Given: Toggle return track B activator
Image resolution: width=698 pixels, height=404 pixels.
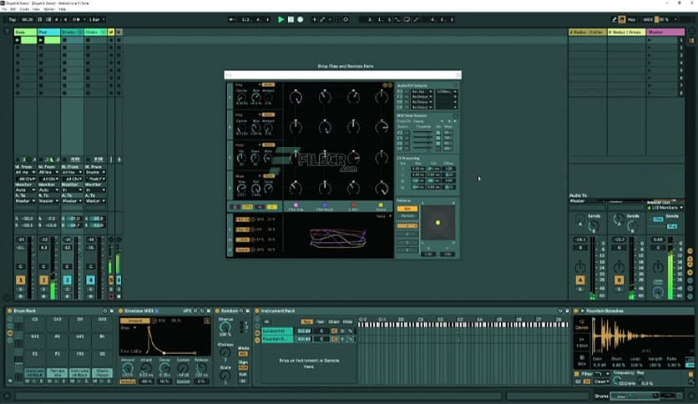Looking at the screenshot, I should coord(619,280).
